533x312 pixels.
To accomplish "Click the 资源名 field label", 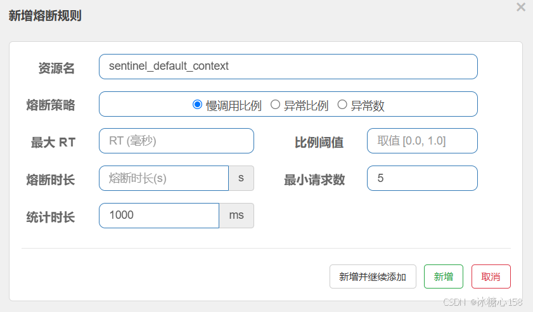I will point(56,68).
